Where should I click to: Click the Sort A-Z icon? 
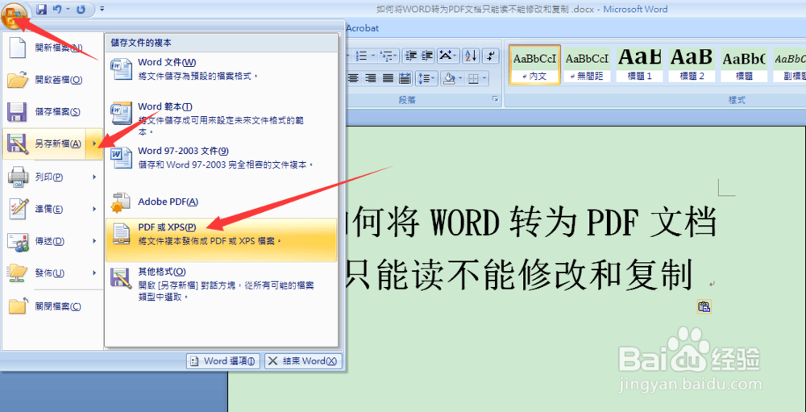click(x=471, y=55)
